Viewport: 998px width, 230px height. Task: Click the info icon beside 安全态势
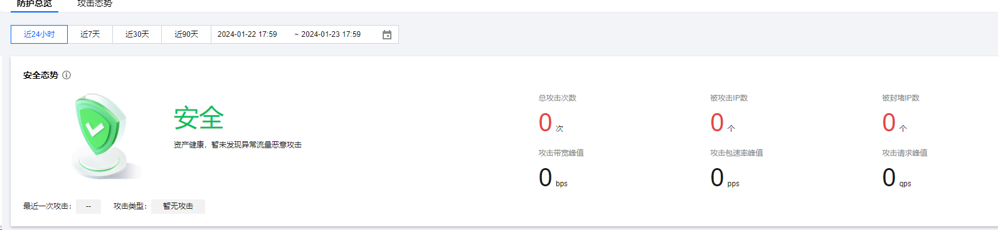tap(66, 75)
